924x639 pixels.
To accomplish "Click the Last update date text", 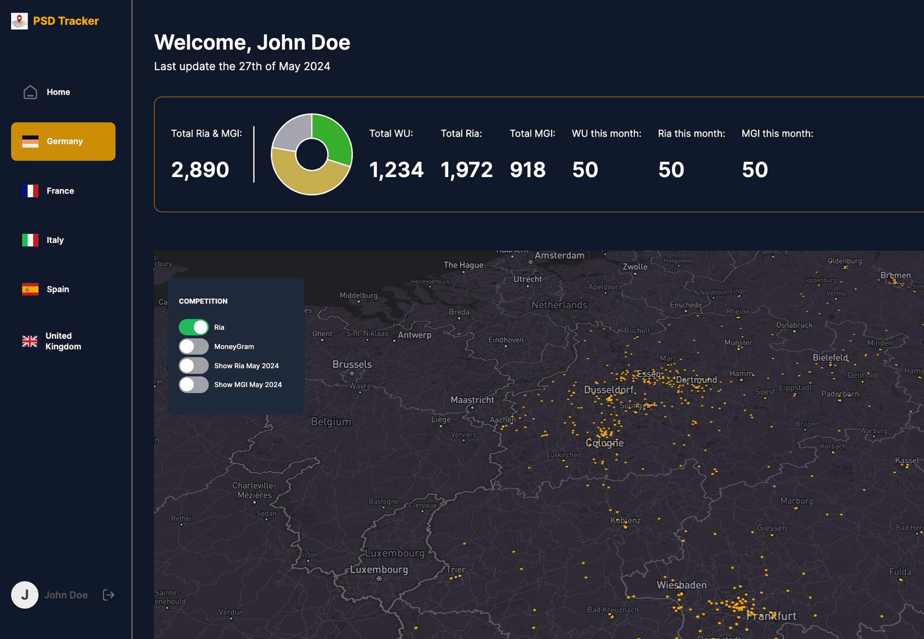I will pos(242,66).
